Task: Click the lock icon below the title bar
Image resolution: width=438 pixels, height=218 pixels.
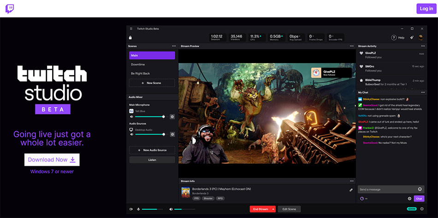Action: [x=130, y=37]
